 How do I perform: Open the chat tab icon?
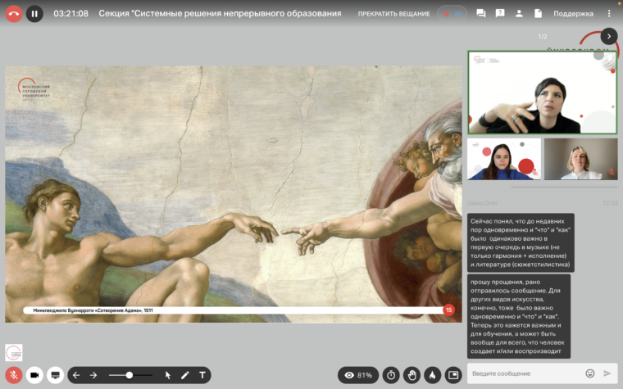click(x=480, y=13)
